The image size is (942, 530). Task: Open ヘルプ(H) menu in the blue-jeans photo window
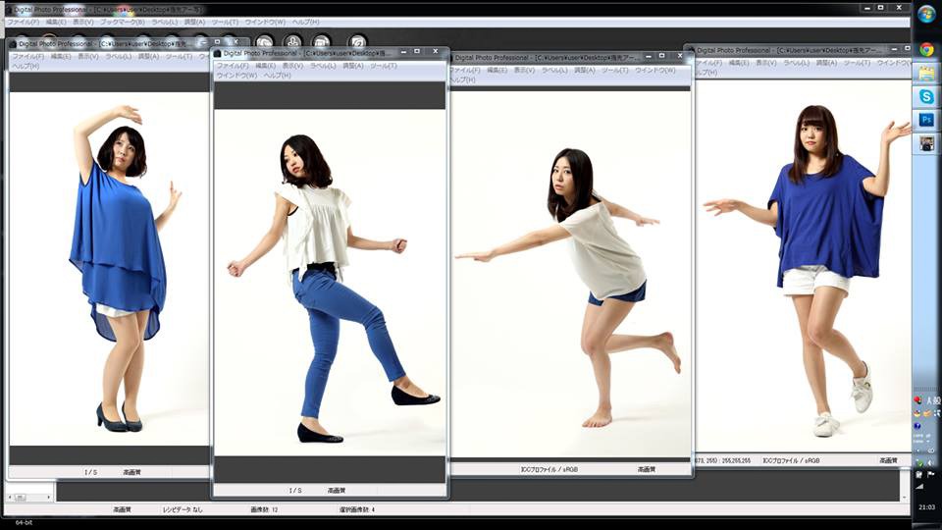278,76
